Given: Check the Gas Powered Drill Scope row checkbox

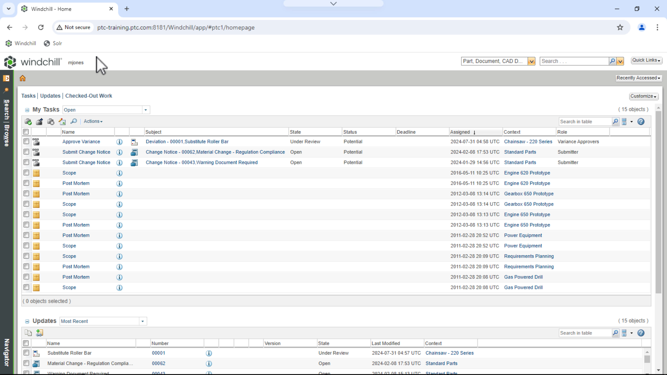Looking at the screenshot, I should 26,287.
